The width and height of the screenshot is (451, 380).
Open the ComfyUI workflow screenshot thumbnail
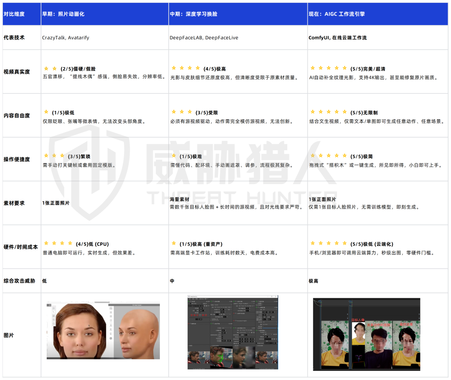click(x=366, y=334)
